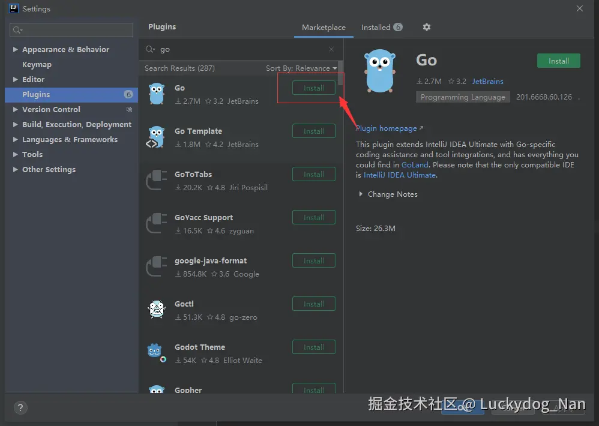This screenshot has width=599, height=426.
Task: Follow the IntelliJ IDEA Ultimate link
Action: click(x=400, y=175)
